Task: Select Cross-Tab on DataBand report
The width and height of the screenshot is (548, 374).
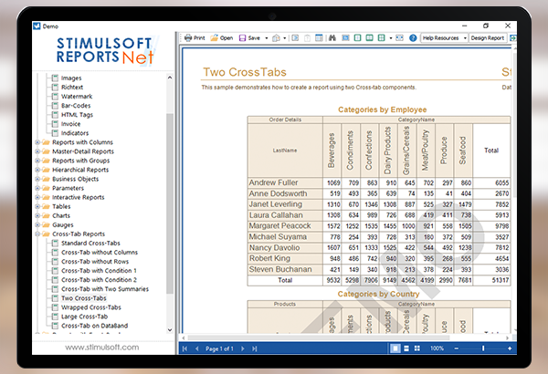Action: pos(95,326)
